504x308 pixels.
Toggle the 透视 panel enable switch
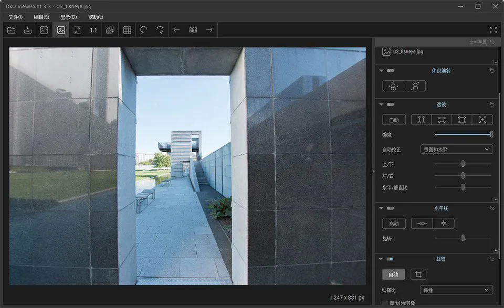tap(391, 105)
